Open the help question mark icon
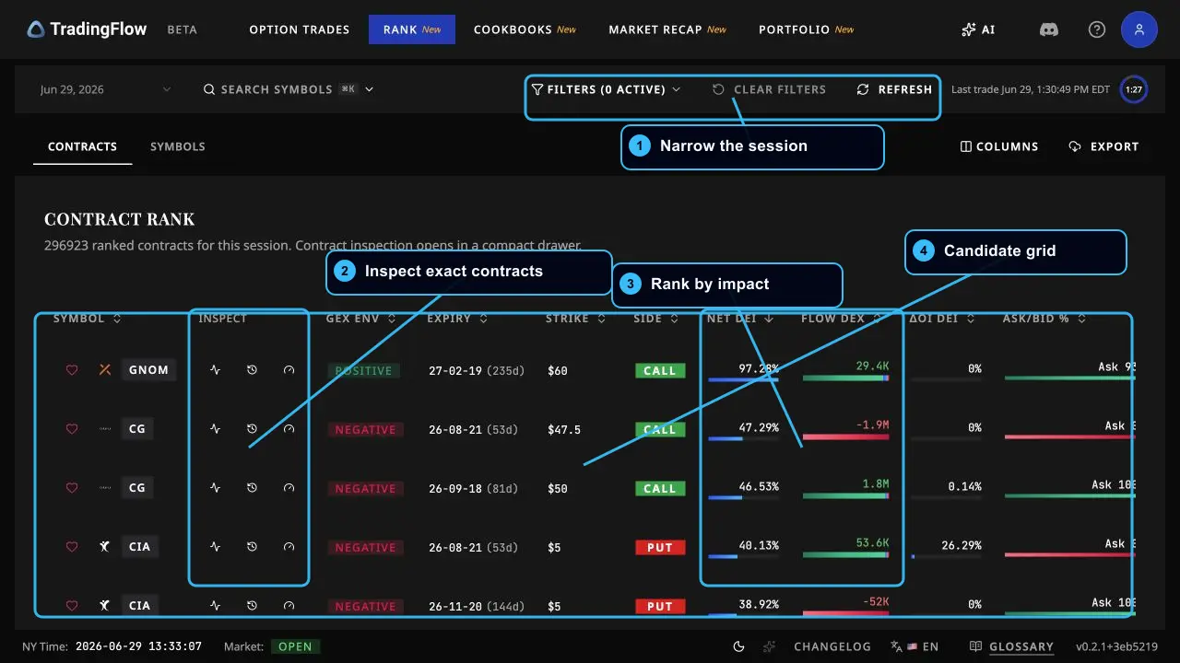 [x=1097, y=29]
